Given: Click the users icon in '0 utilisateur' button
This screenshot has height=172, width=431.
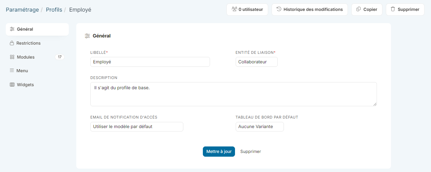Looking at the screenshot, I should click(234, 9).
